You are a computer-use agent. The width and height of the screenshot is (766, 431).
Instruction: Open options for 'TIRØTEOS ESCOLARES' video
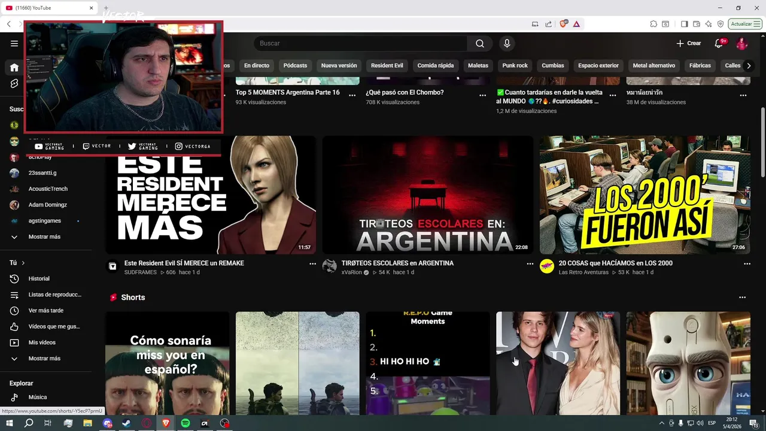pyautogui.click(x=530, y=263)
